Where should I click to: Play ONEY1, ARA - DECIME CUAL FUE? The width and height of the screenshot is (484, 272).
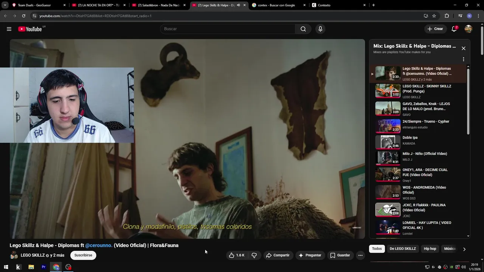tap(417, 175)
